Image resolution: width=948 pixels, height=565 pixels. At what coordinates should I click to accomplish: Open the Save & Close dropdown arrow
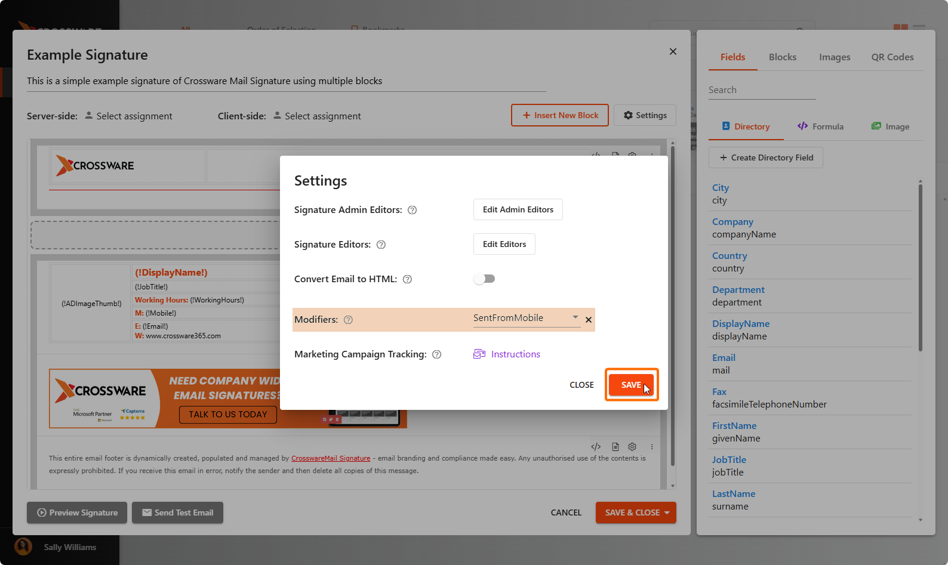coord(667,512)
